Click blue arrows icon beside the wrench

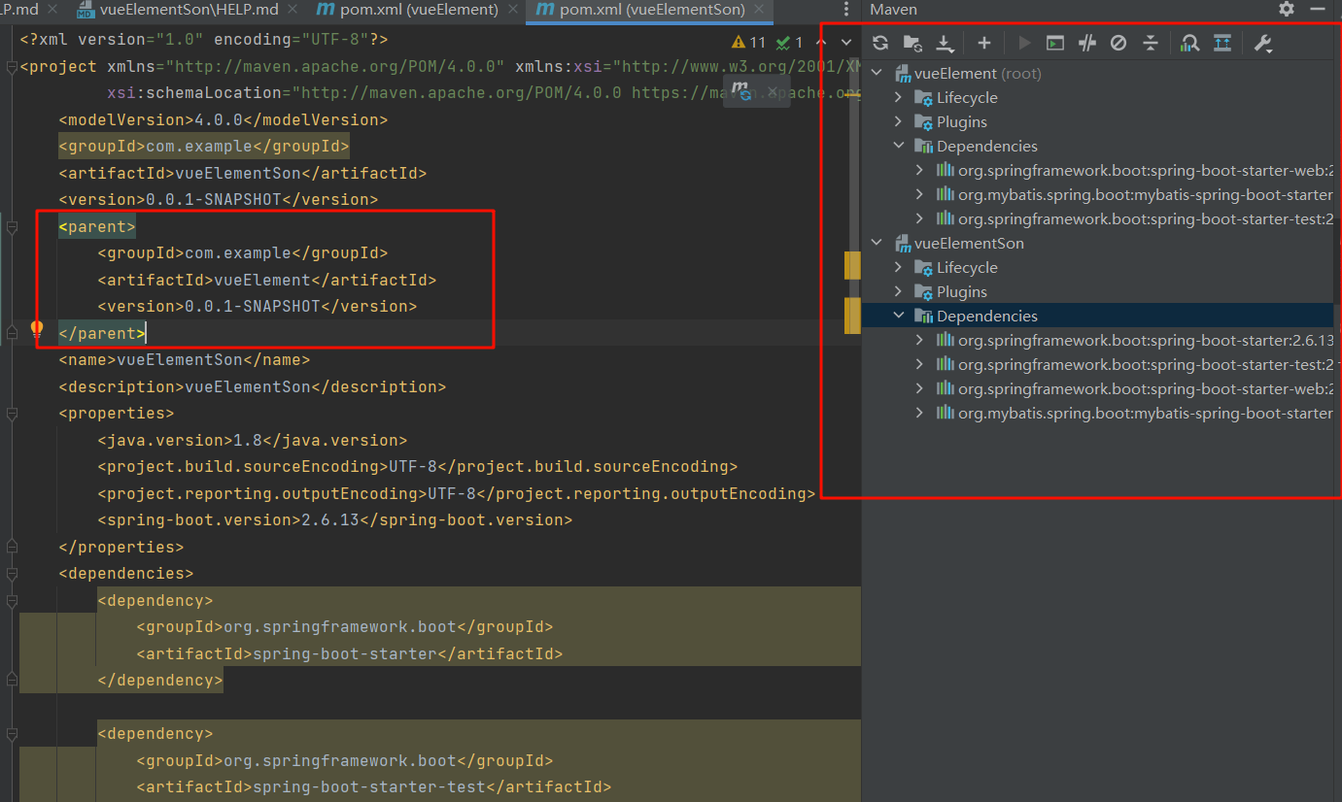pyautogui.click(x=1222, y=43)
